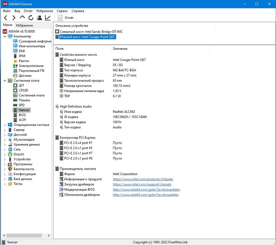Open the biosupdates link

146,189
